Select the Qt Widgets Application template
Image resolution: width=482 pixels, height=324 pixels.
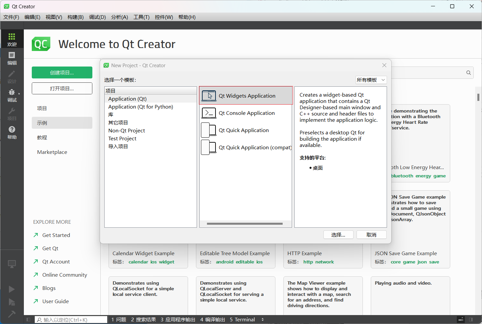(246, 96)
